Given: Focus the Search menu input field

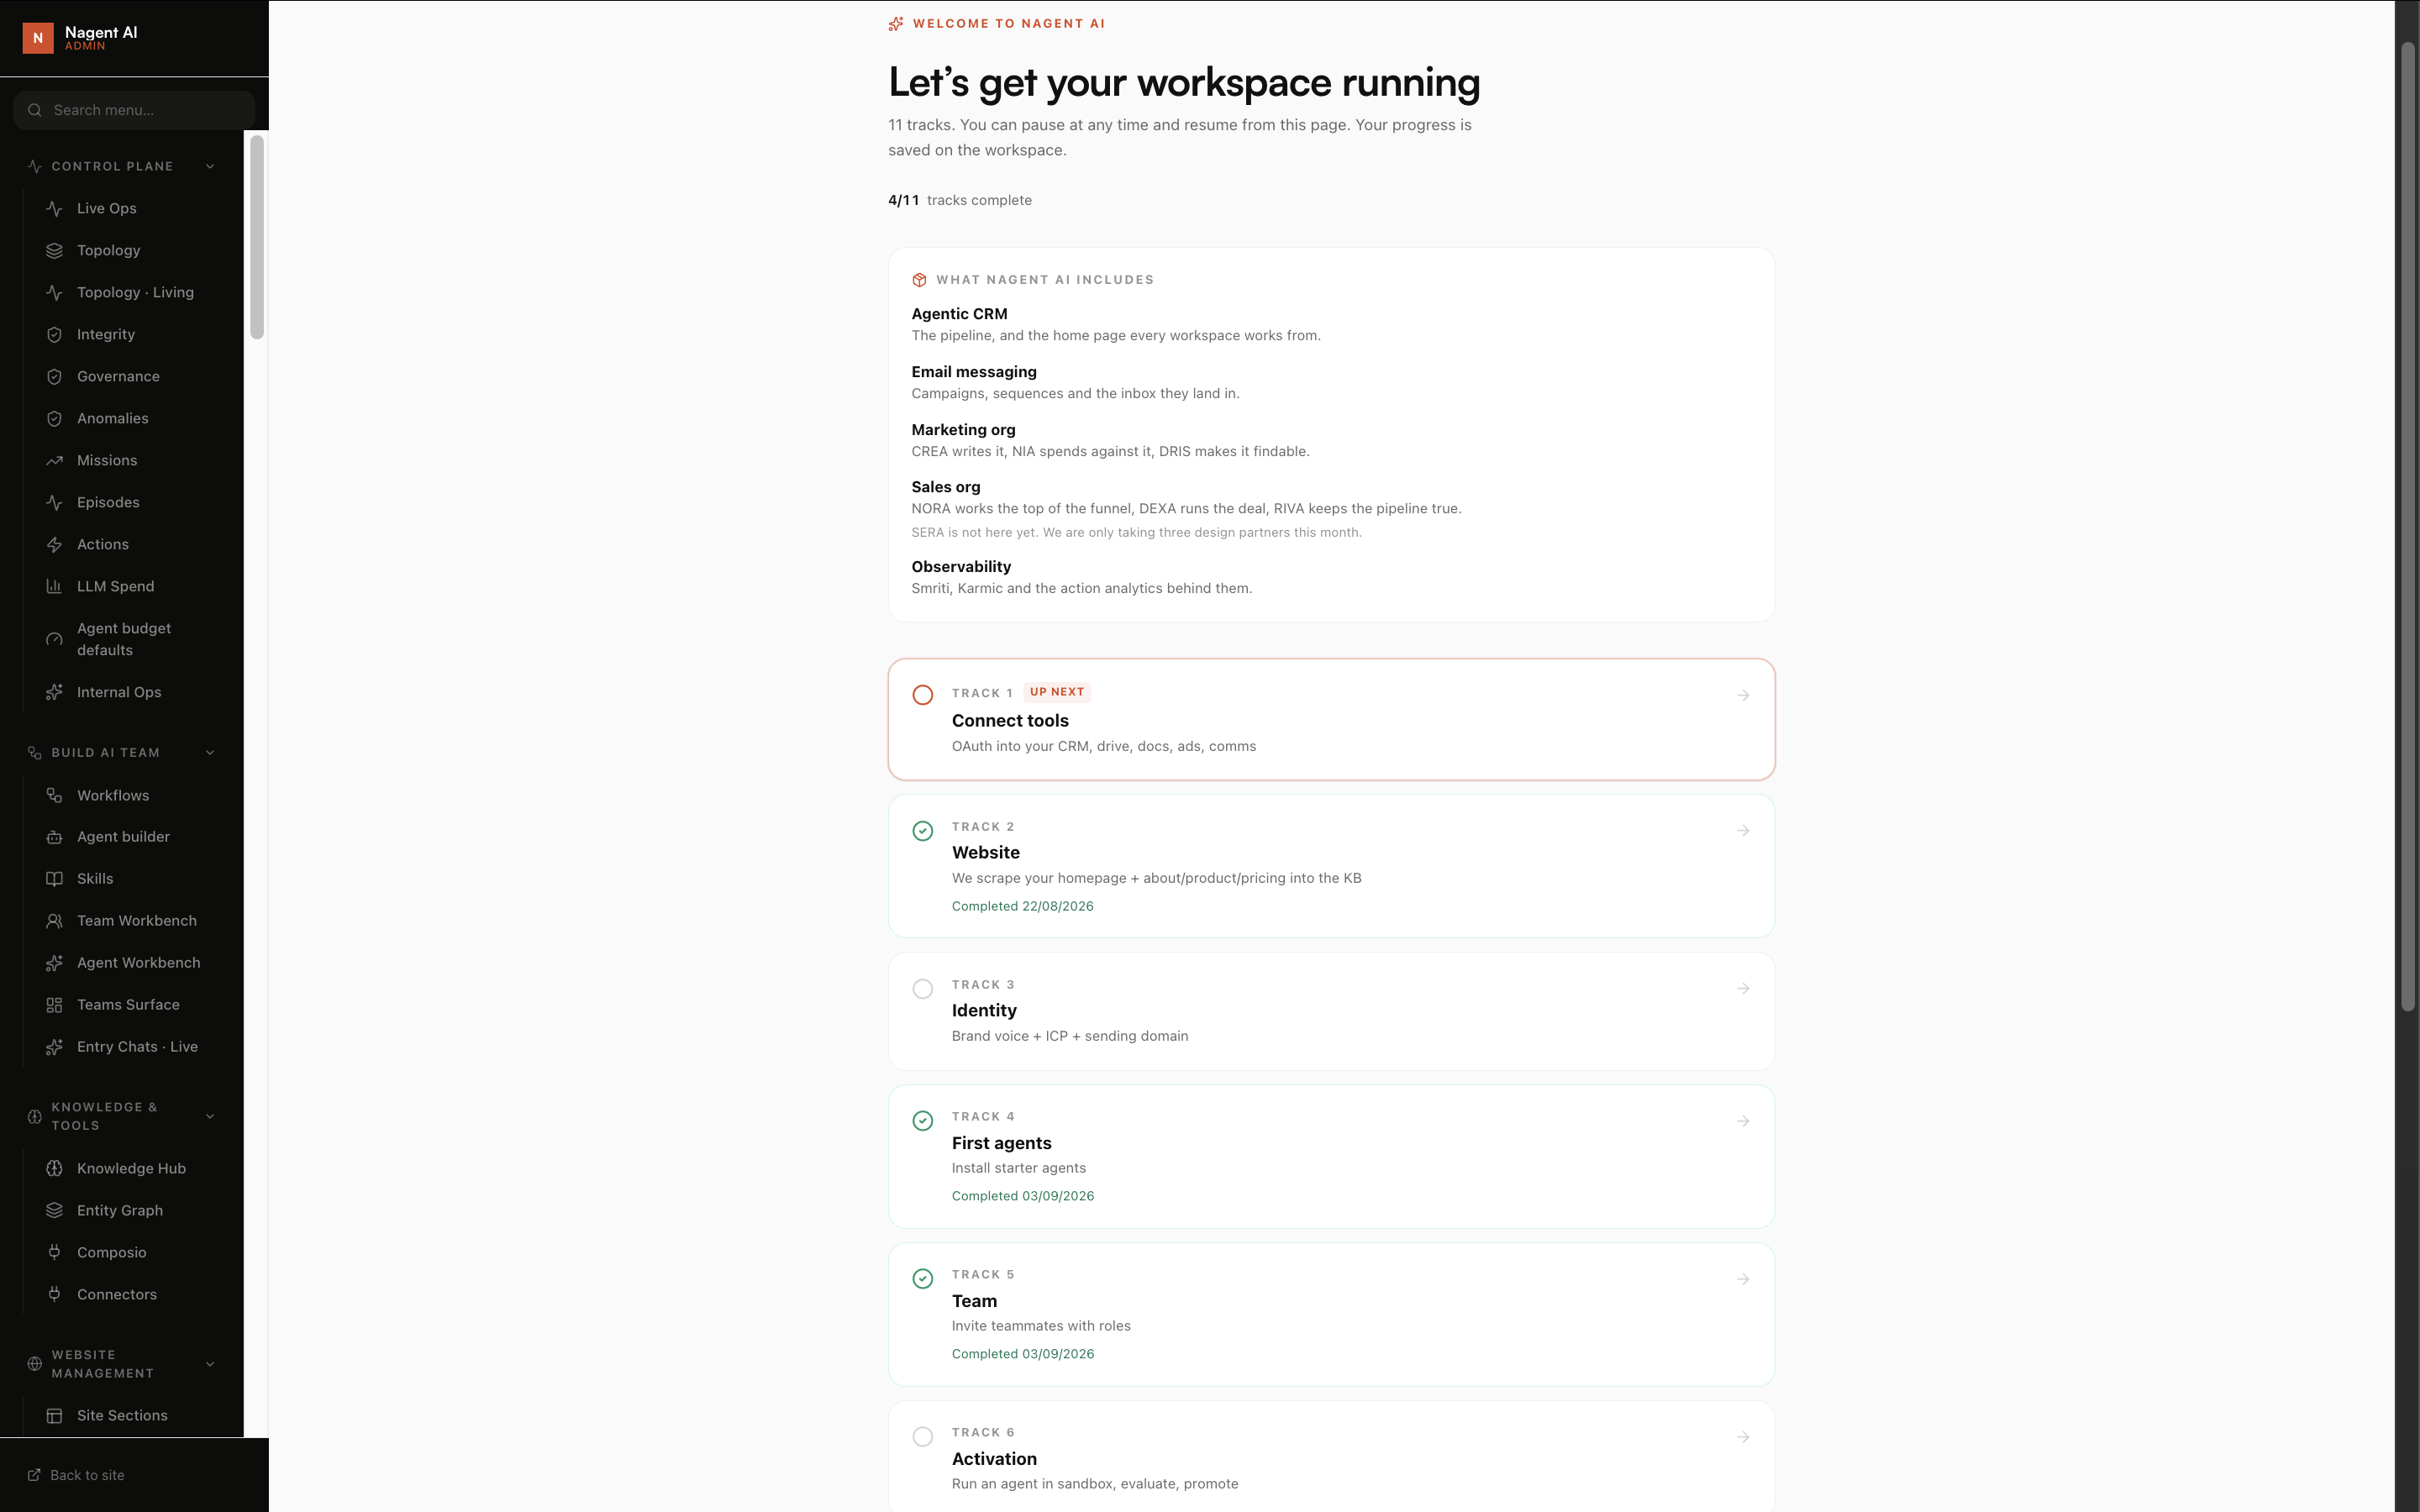Looking at the screenshot, I should [134, 110].
